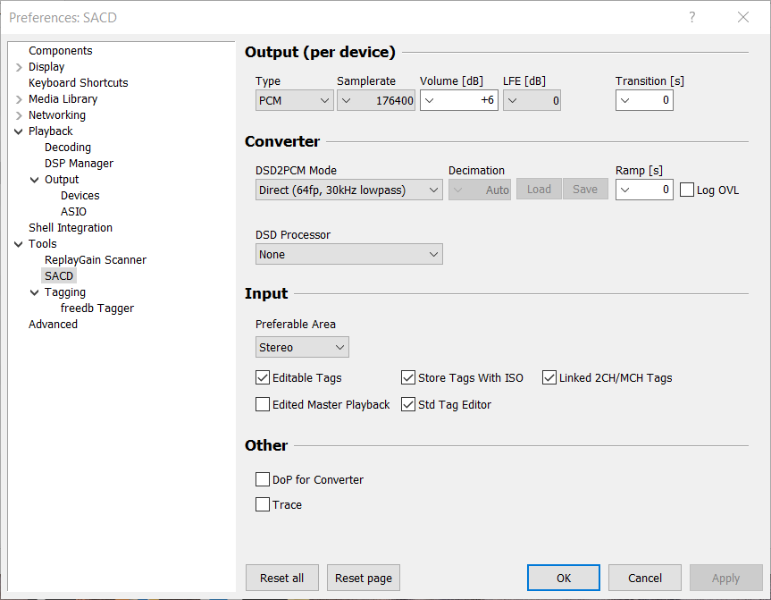Open ReplayGain Scanner settings page
The height and width of the screenshot is (600, 771).
(x=95, y=260)
